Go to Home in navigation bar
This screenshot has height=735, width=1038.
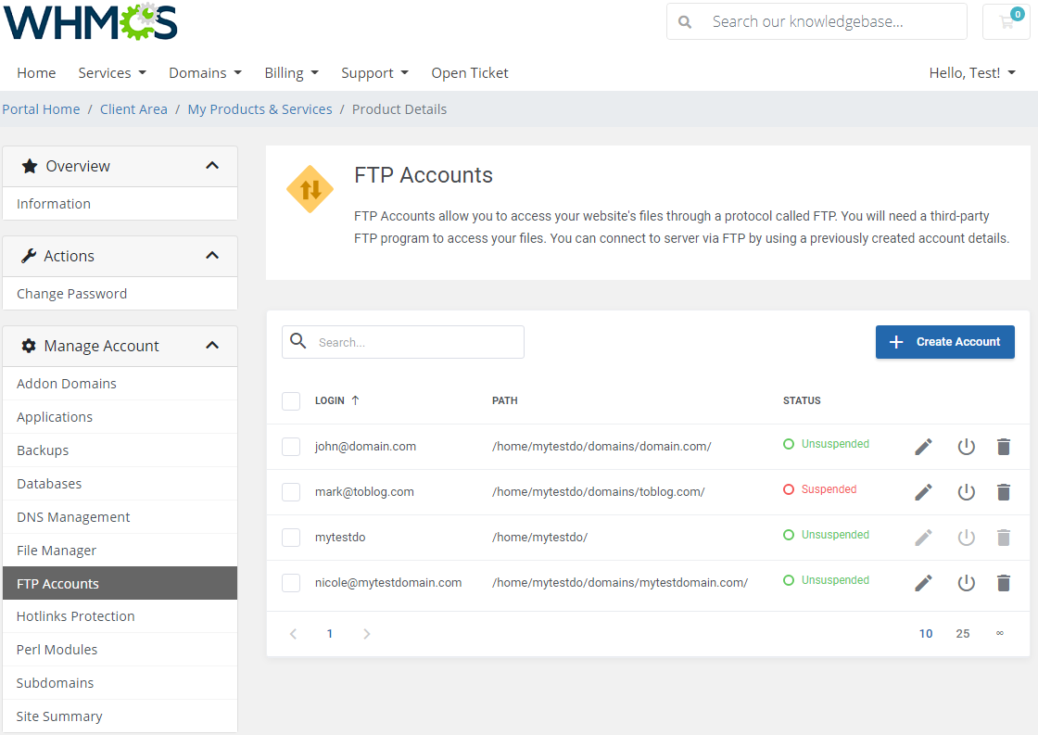(x=36, y=73)
